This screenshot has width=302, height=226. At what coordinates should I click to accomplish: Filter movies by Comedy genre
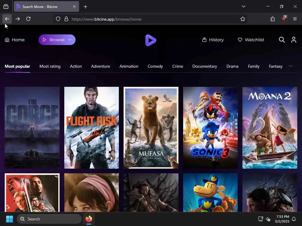155,66
